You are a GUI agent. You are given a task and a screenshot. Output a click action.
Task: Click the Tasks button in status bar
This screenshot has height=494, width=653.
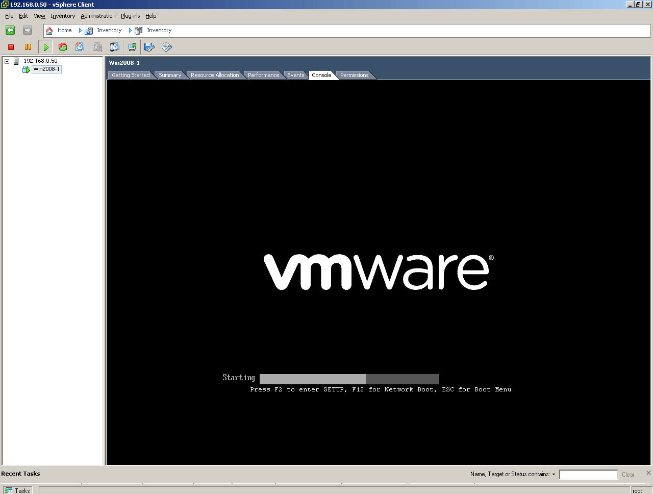pos(18,490)
